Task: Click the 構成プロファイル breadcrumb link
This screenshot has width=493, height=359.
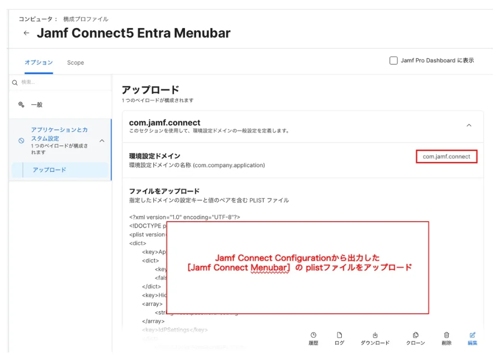Action: coord(86,19)
